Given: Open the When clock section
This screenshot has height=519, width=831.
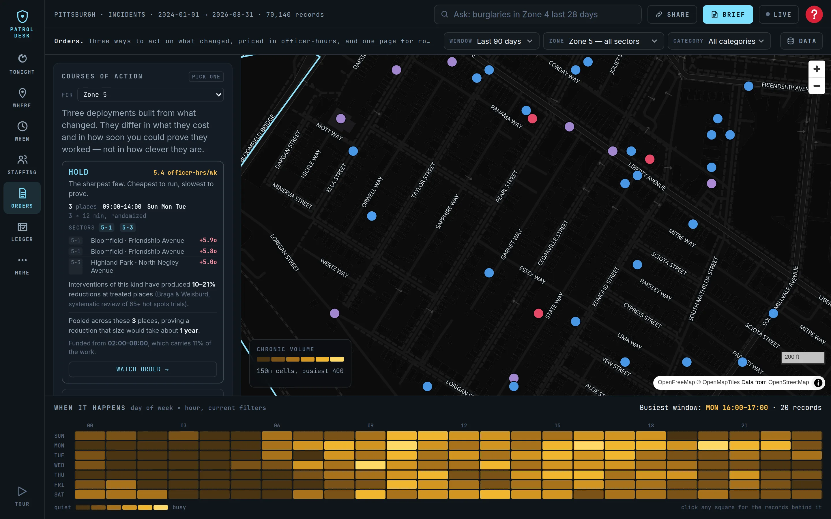Looking at the screenshot, I should [x=22, y=131].
